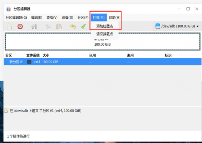Select the 新分区 #1 table row
The width and height of the screenshot is (202, 143).
point(102,62)
